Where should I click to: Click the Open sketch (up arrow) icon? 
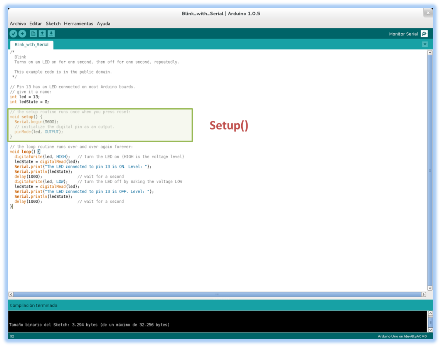pyautogui.click(x=42, y=34)
